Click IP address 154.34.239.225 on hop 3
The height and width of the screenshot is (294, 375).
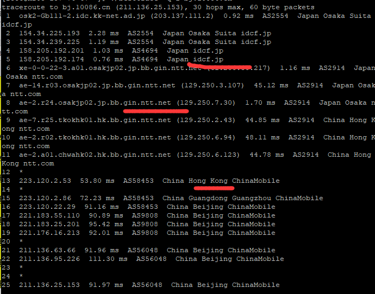49,42
